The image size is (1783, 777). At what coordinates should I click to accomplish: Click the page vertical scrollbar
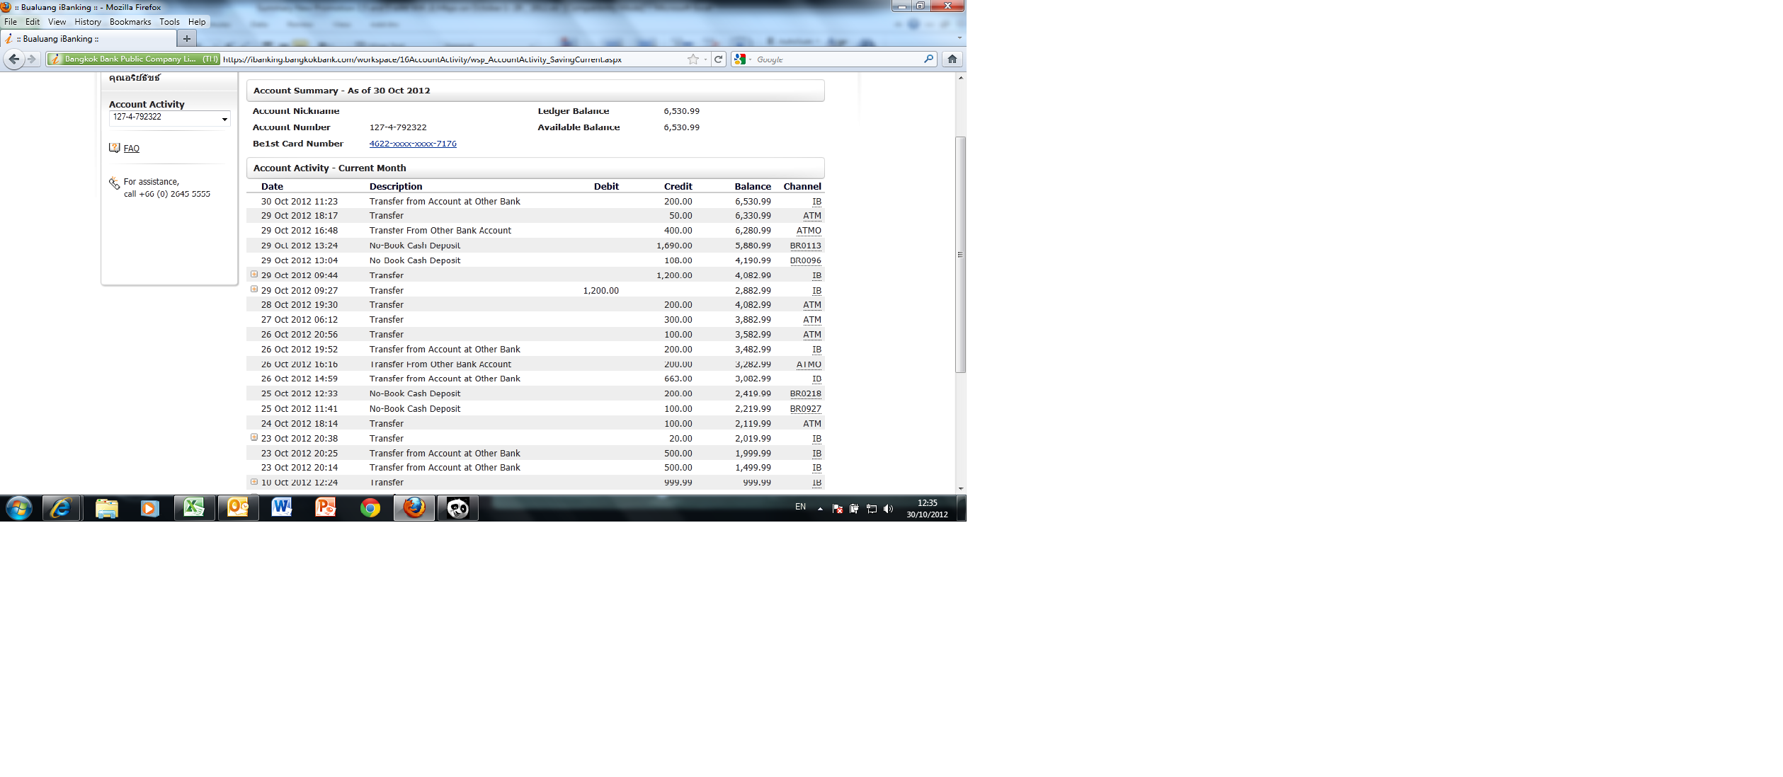[960, 255]
